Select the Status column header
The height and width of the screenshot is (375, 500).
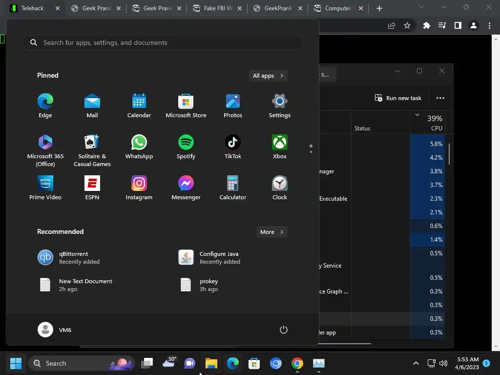click(x=380, y=123)
